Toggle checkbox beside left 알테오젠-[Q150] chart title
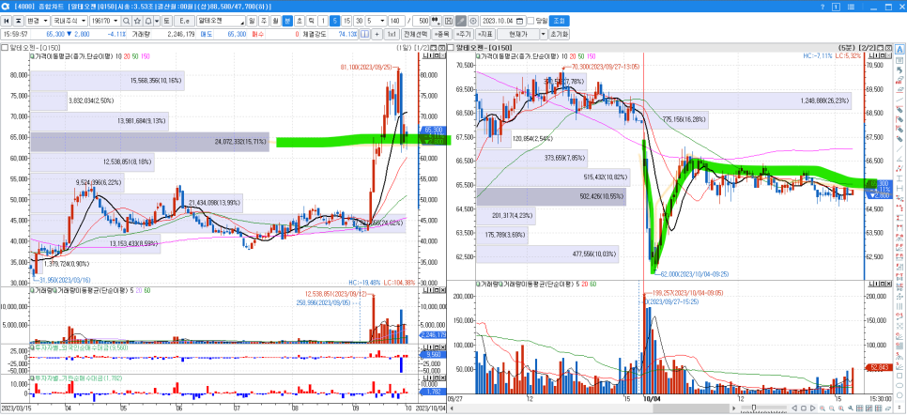Screen dimensions: 907x416 4,47
